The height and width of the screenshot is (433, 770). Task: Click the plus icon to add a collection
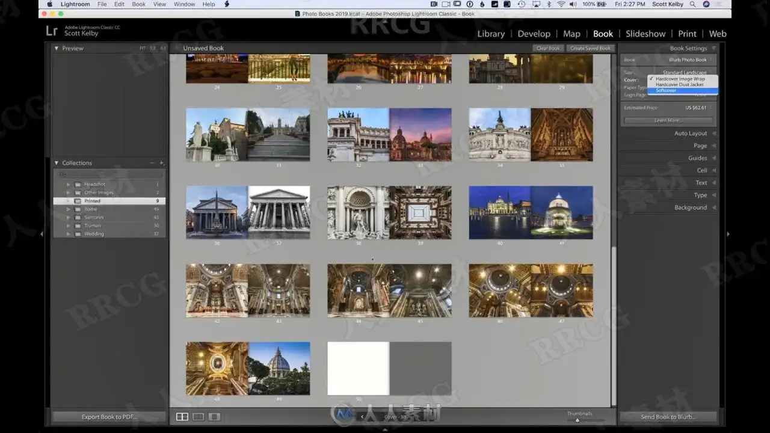click(x=161, y=163)
